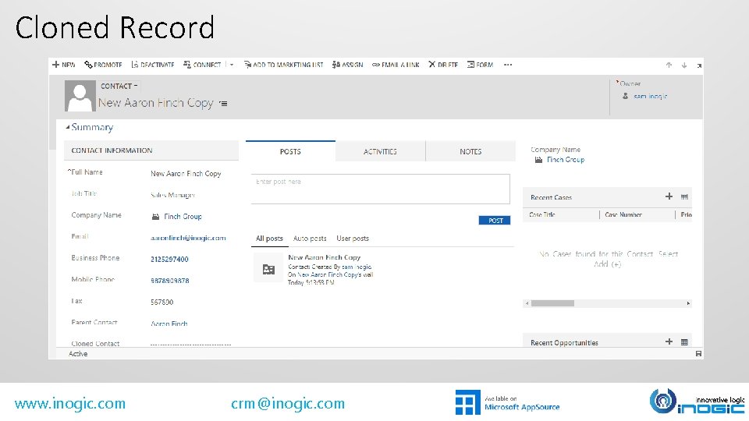Click business phone 2125297400
The height and width of the screenshot is (421, 749).
(169, 259)
